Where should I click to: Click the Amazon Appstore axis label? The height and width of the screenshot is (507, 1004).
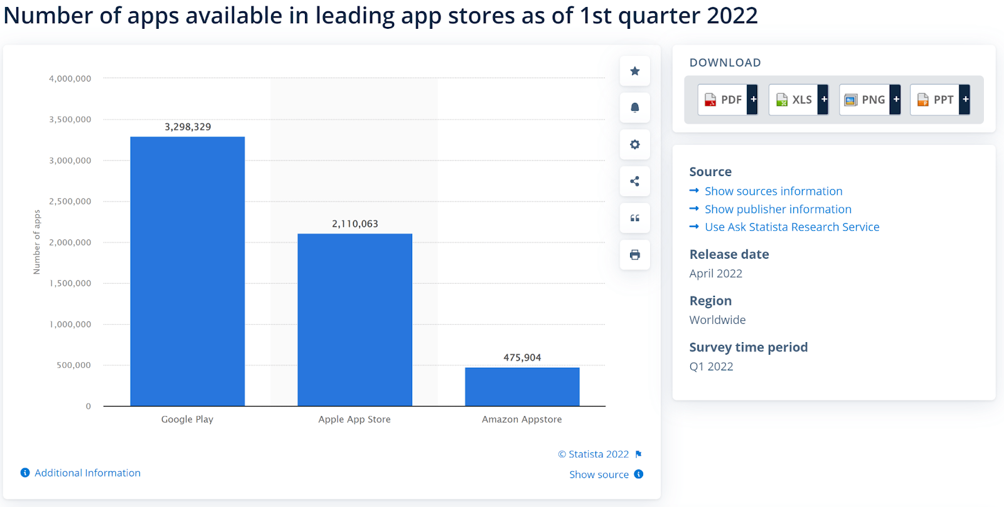click(522, 419)
